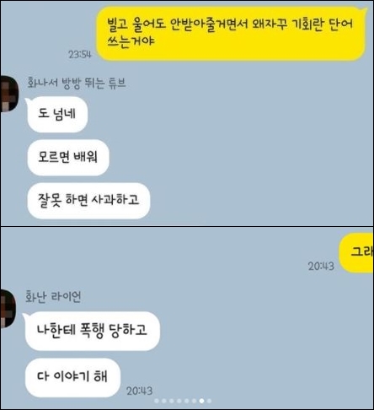This screenshot has height=410, width=374.
Task: Tap profile avatar of 화난 라이언
Action: 8,309
